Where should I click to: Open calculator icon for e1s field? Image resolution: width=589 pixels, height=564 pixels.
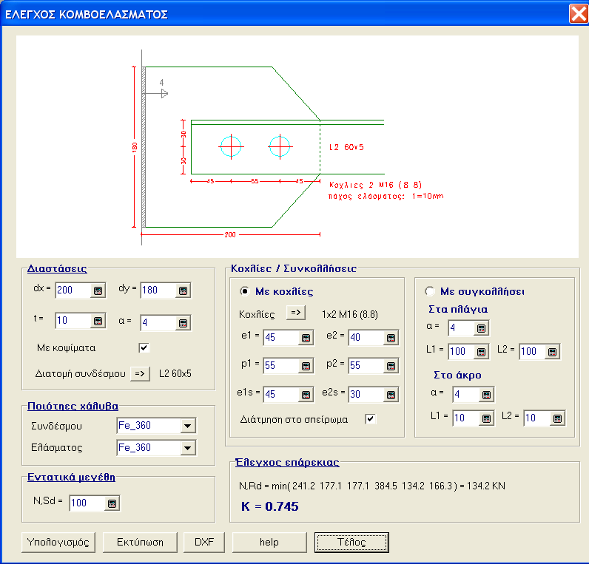(x=306, y=395)
